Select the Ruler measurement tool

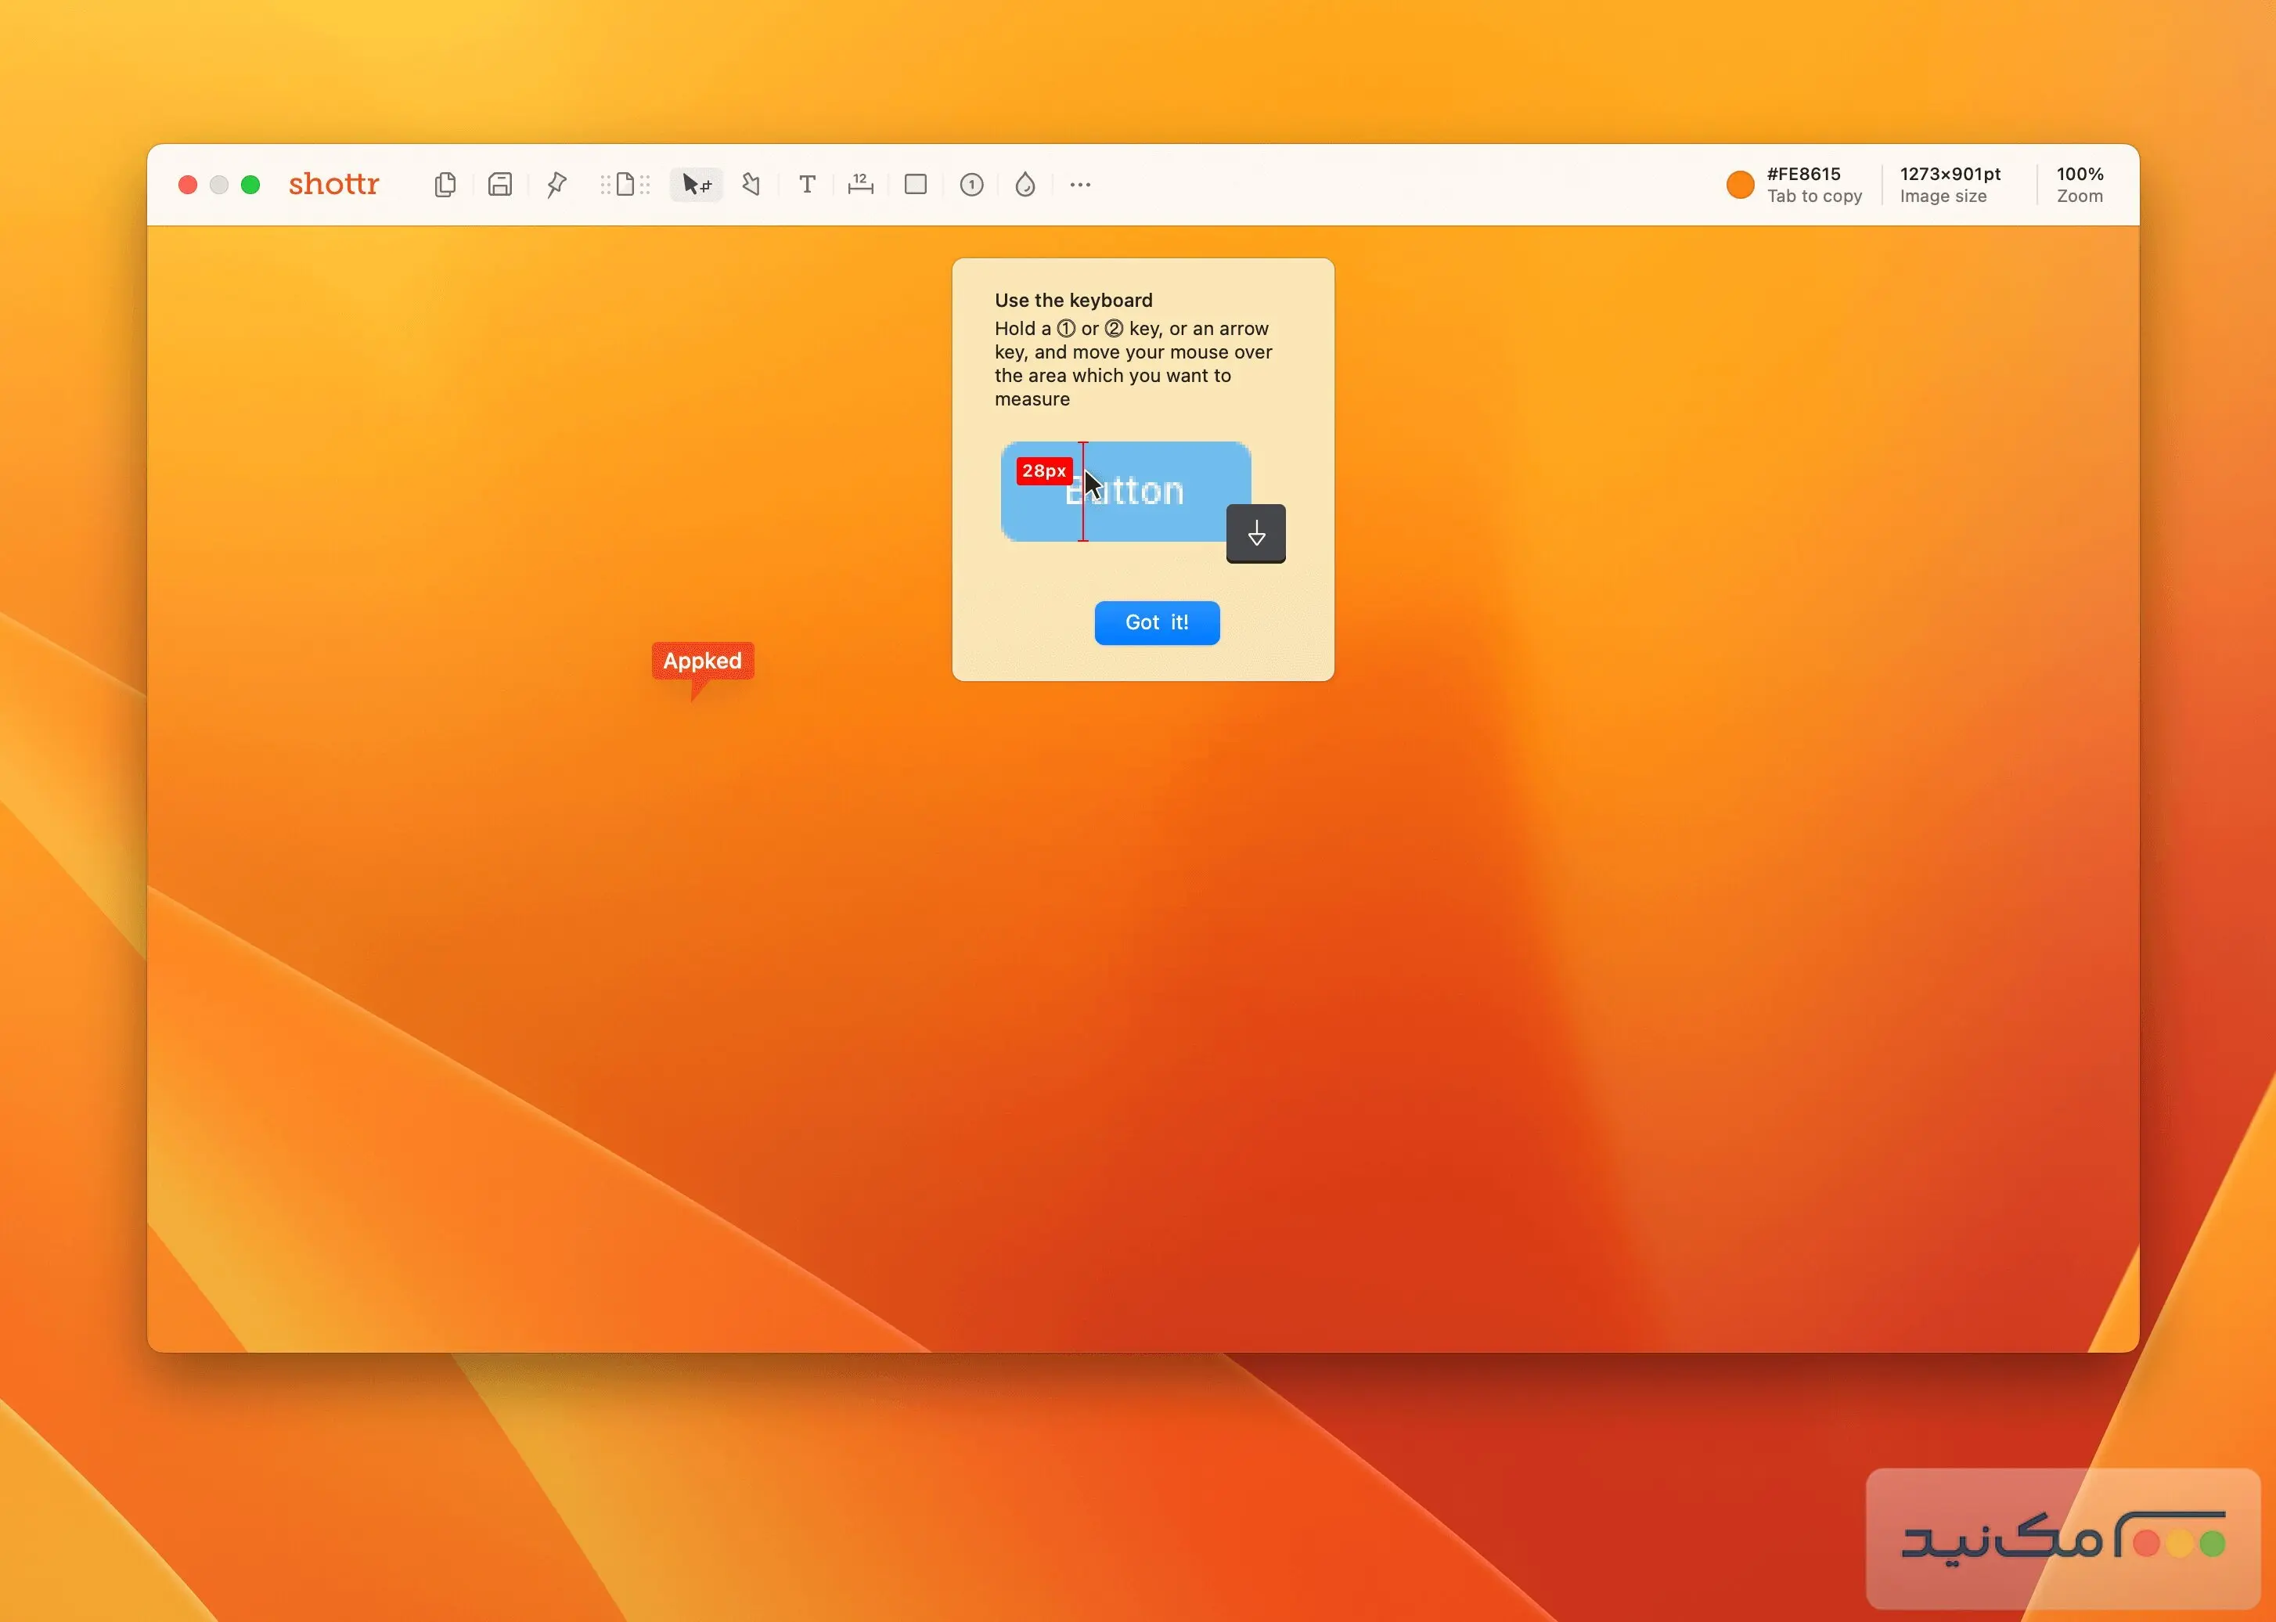tap(860, 185)
